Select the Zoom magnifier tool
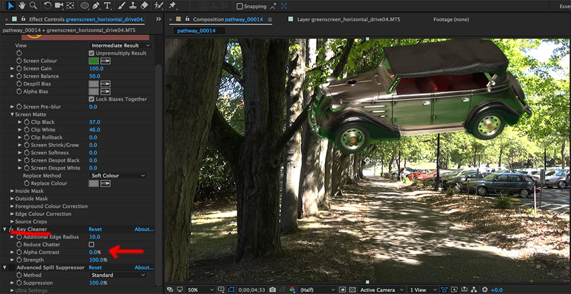 coord(32,6)
